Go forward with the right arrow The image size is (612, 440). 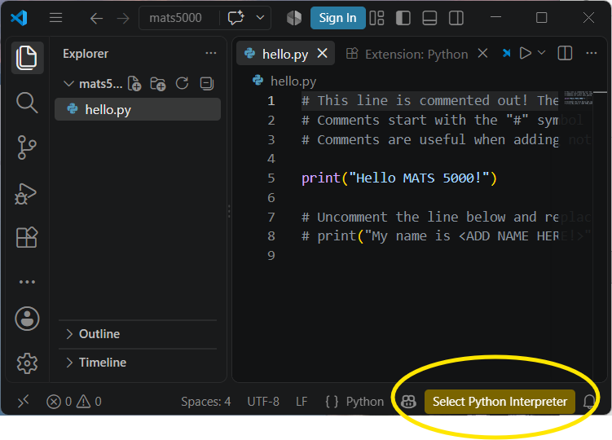123,18
